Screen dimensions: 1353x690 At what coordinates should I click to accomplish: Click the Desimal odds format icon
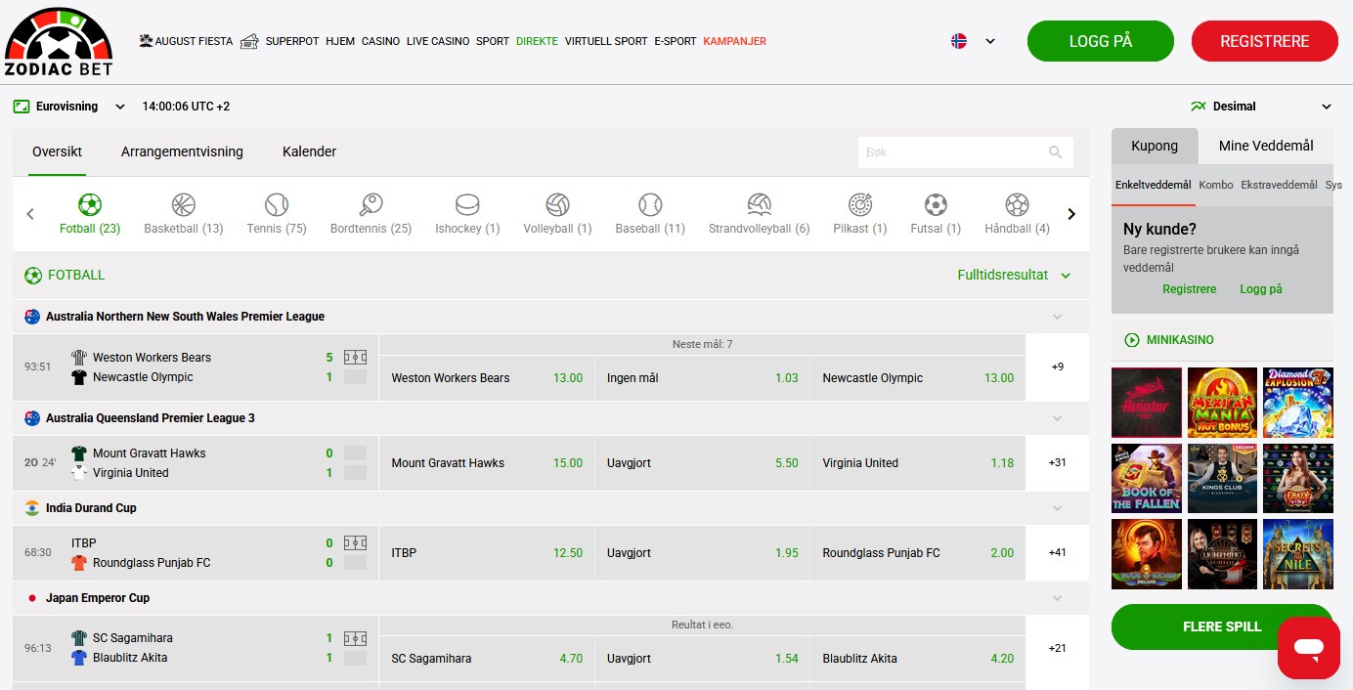point(1198,107)
